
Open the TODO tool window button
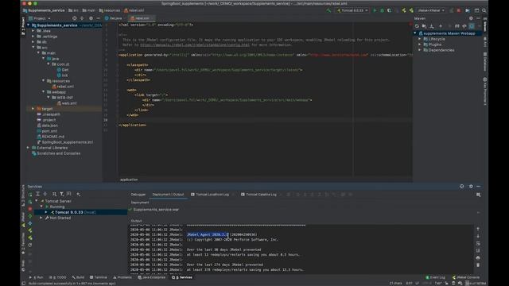[57, 277]
